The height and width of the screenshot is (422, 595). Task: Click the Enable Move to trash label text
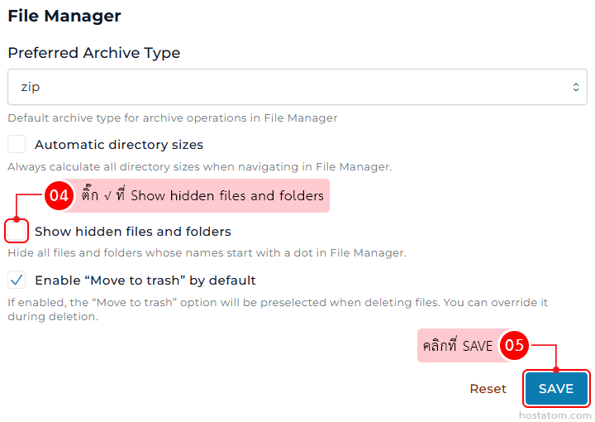tap(145, 281)
